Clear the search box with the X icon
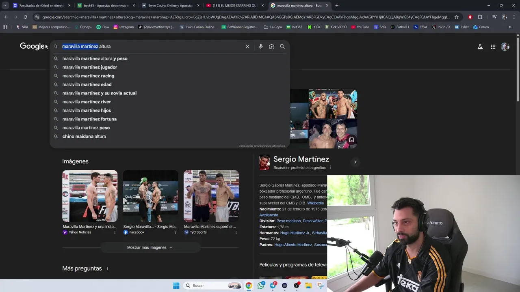 (x=247, y=47)
